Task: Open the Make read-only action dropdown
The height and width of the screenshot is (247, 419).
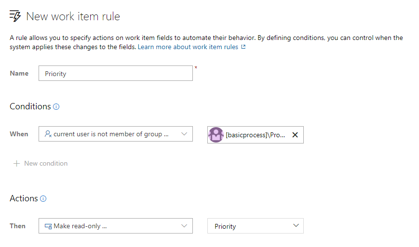Action: coord(110,226)
